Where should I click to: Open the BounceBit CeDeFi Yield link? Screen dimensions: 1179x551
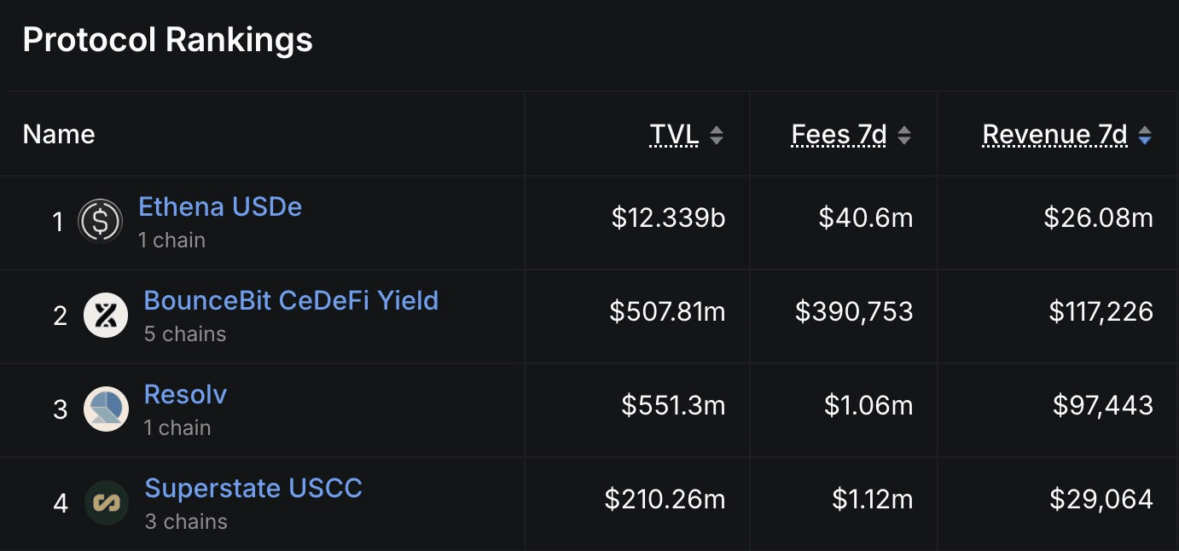pyautogui.click(x=291, y=300)
